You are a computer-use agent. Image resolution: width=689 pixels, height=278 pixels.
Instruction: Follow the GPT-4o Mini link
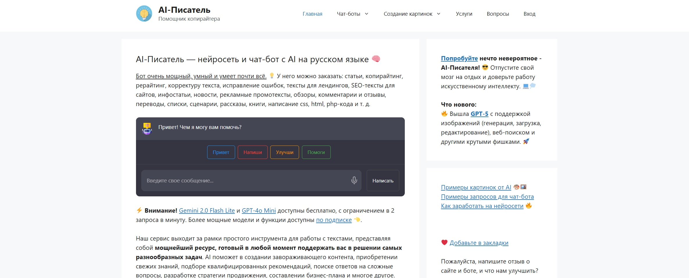(259, 211)
